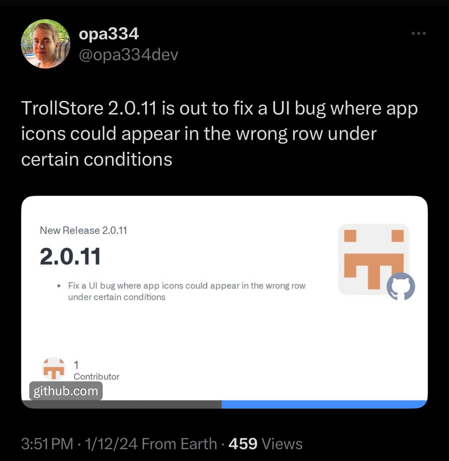Click the 1/12/24 date text

tap(111, 444)
